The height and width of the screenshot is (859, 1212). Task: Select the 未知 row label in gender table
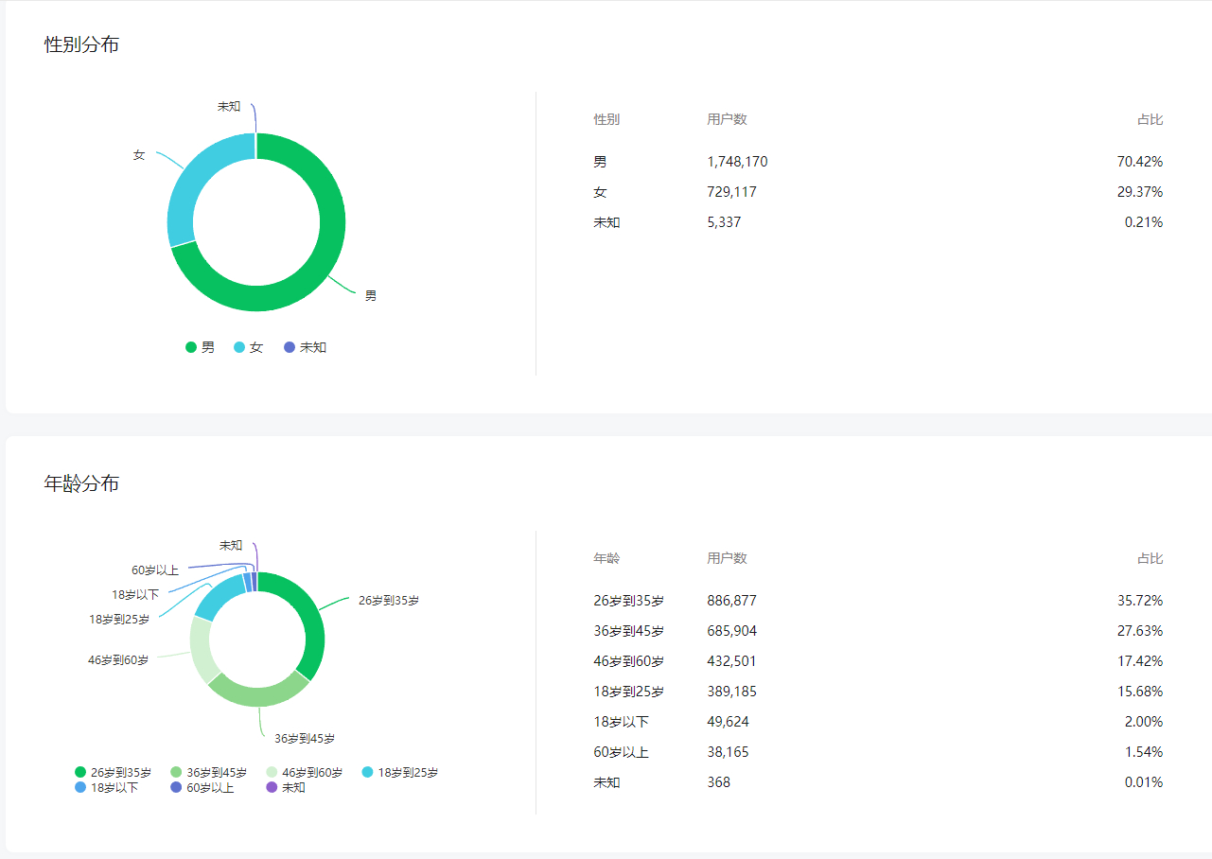click(x=606, y=222)
